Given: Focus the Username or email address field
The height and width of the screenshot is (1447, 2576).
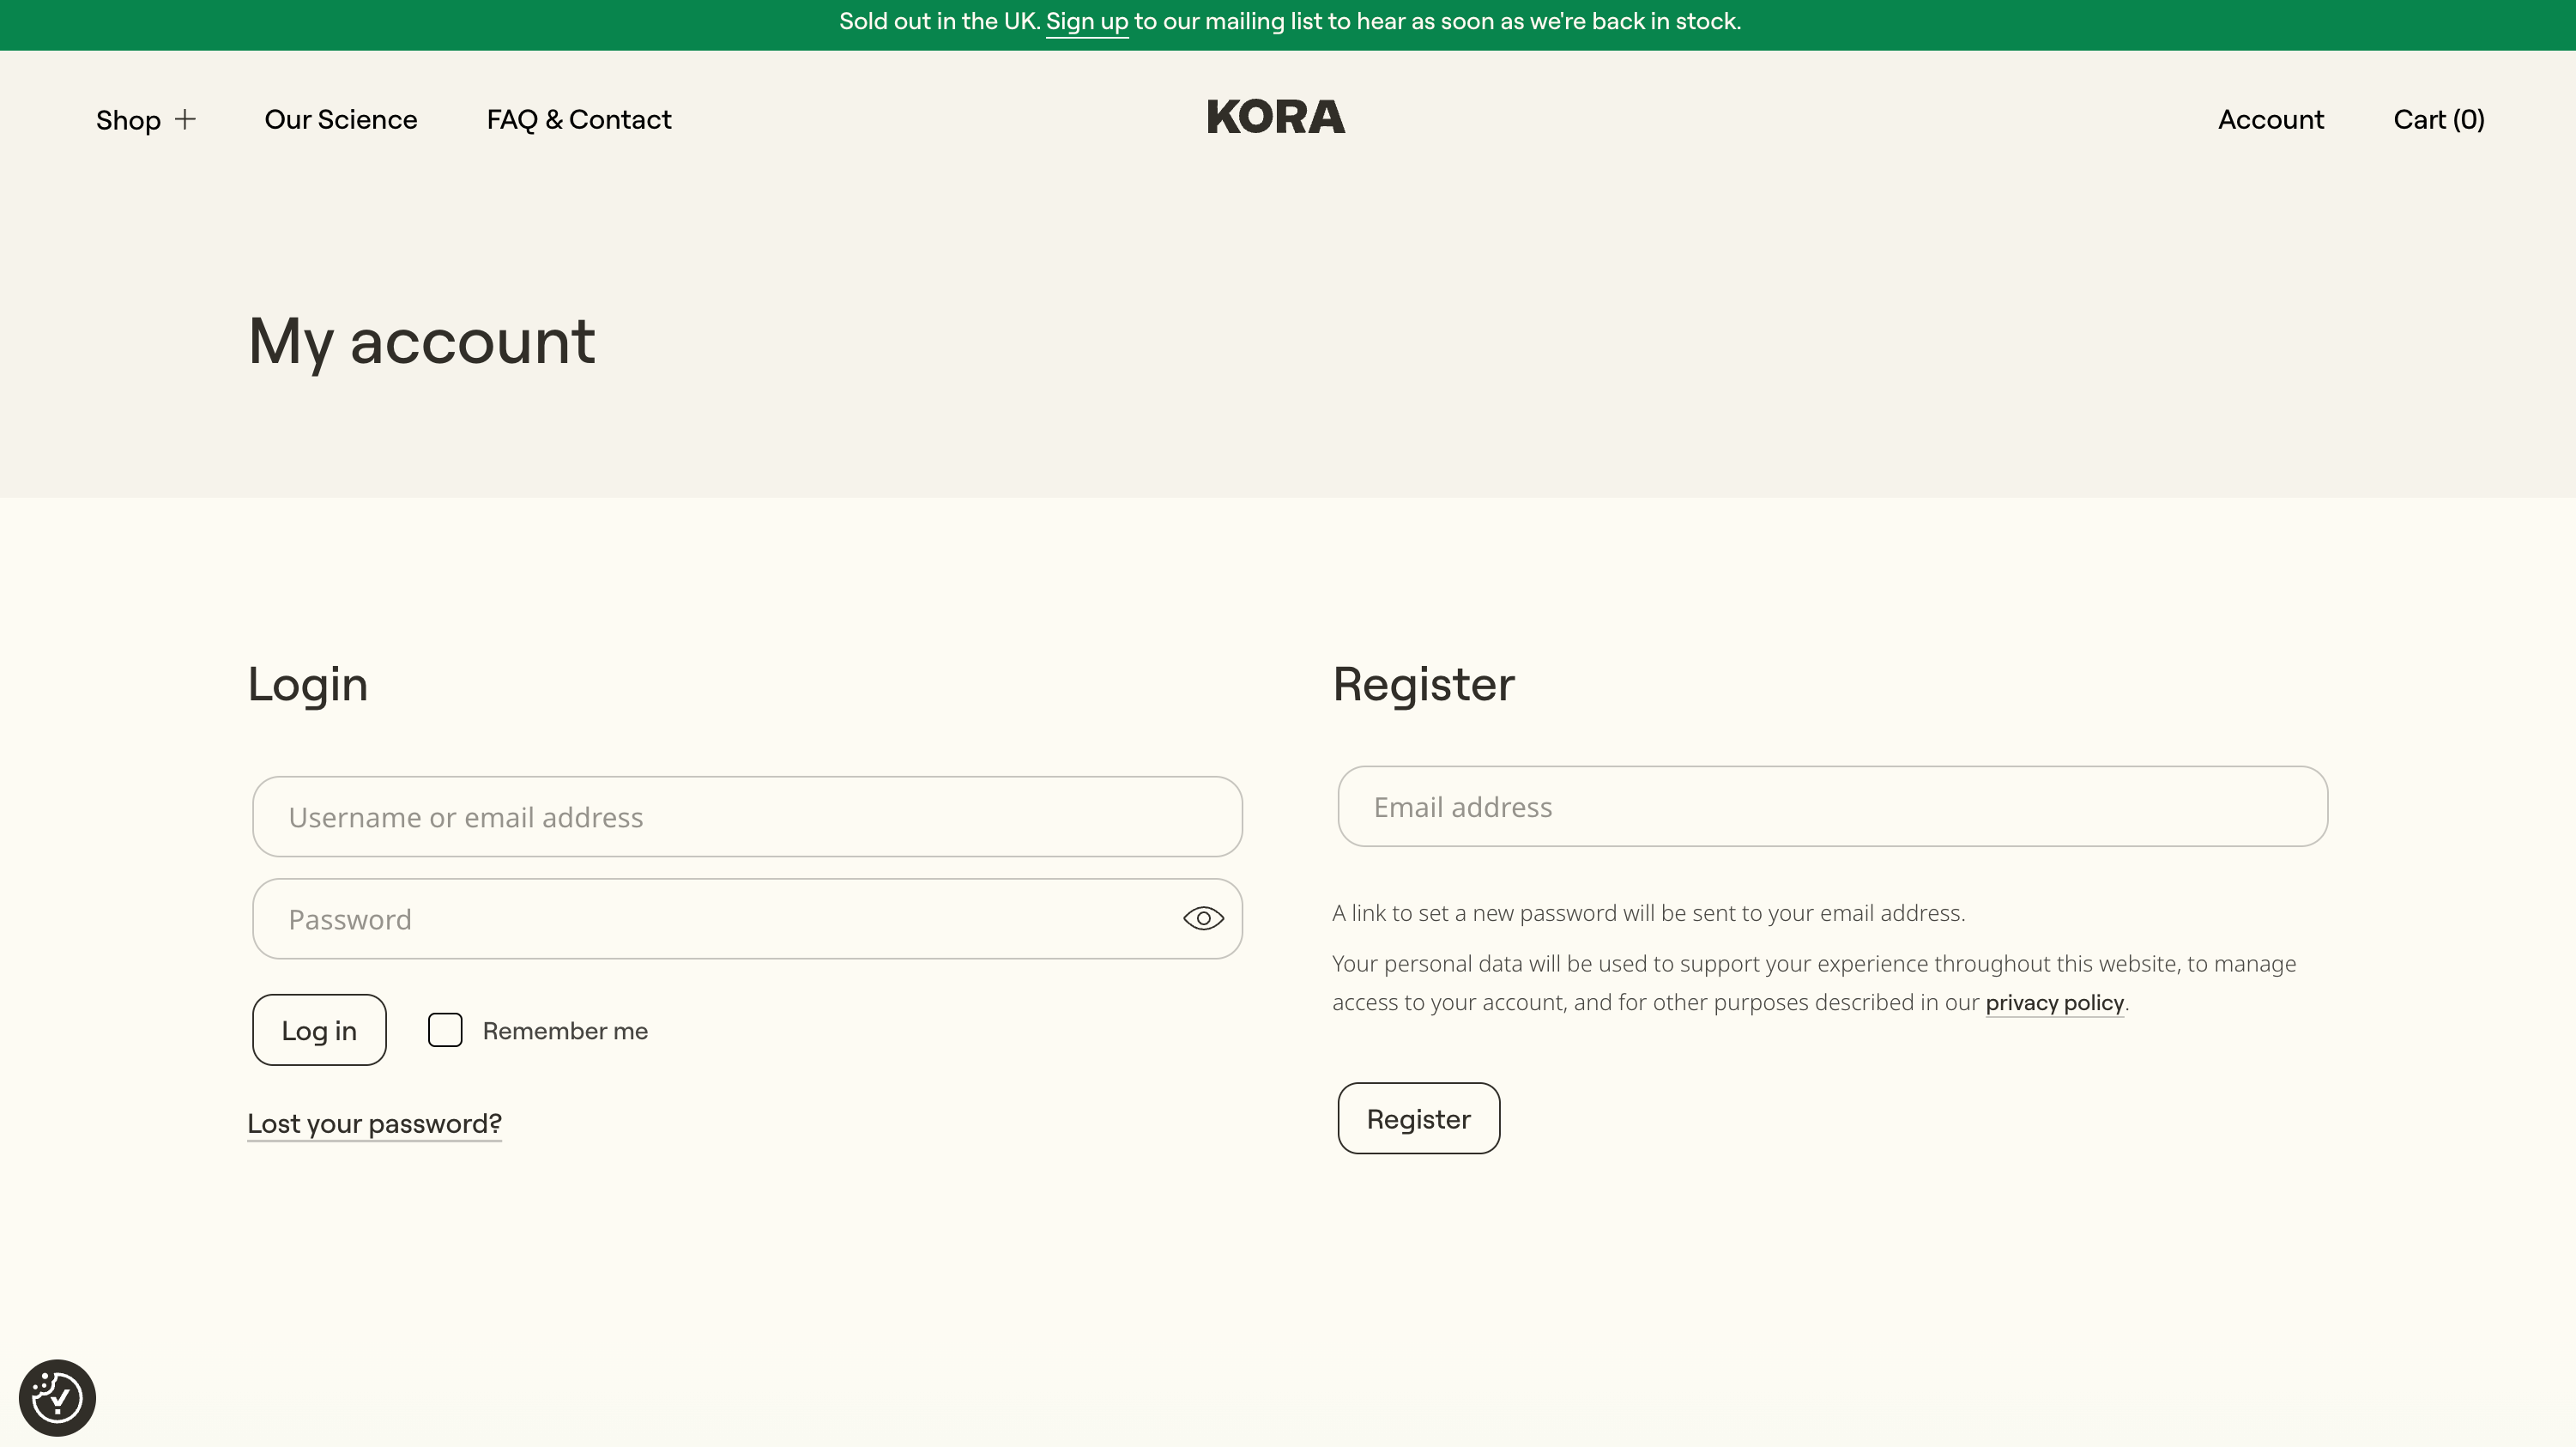Looking at the screenshot, I should (747, 816).
